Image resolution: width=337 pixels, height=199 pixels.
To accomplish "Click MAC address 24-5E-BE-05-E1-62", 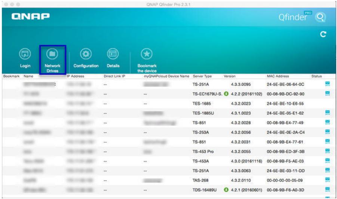I will click(x=285, y=113).
